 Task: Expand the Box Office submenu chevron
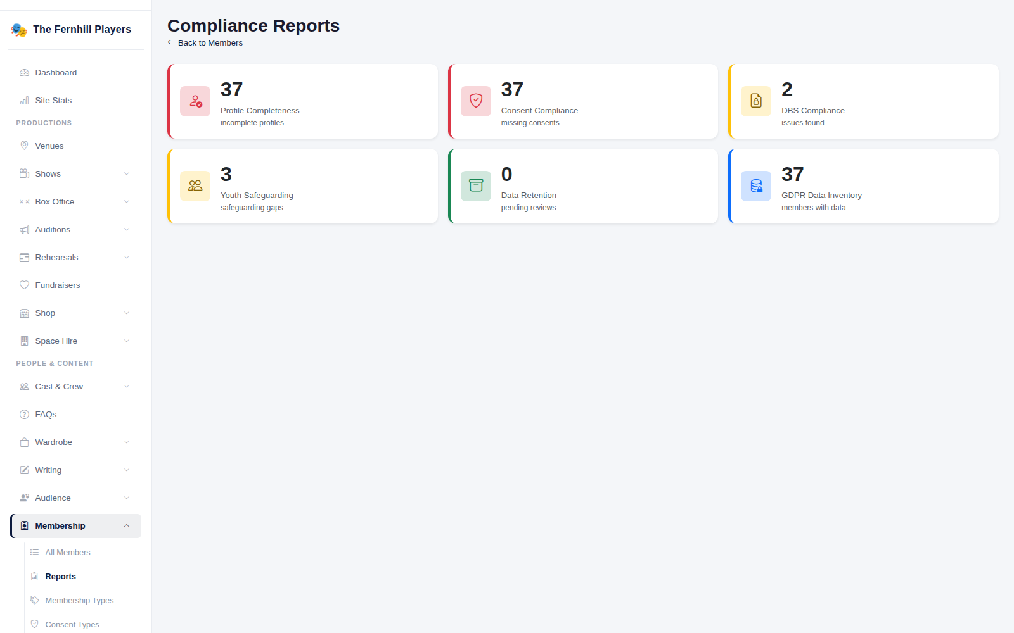[x=127, y=202]
